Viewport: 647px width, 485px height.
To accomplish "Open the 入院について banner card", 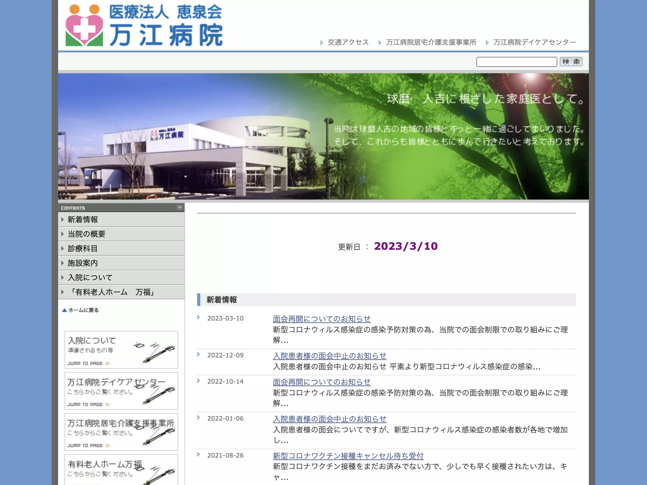I will (121, 350).
